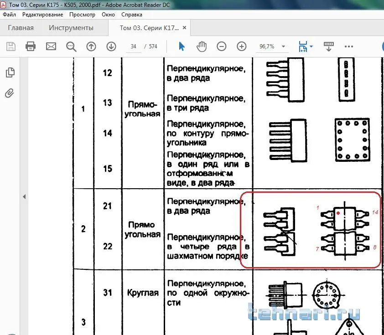The height and width of the screenshot is (335, 384).
Task: Click the read mode keyboard-arrow icon
Action: point(329,46)
